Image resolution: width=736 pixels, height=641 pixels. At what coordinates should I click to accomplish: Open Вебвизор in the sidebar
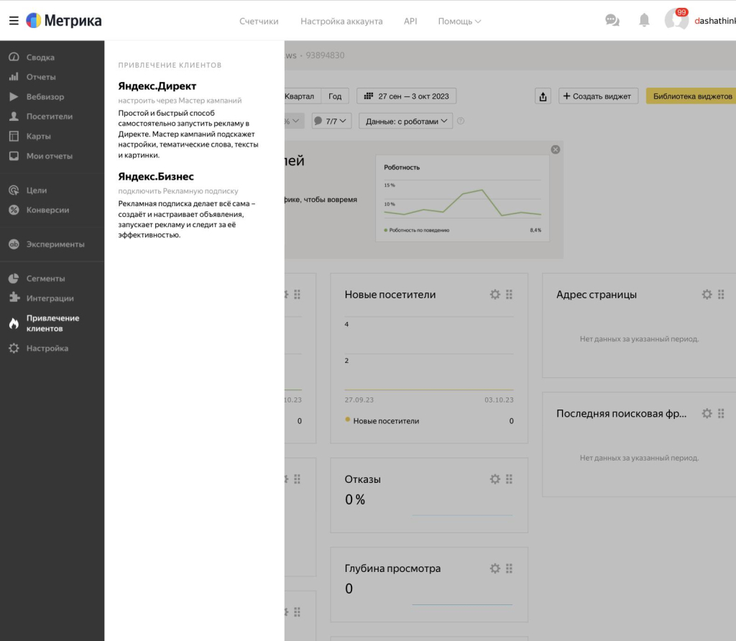[45, 97]
